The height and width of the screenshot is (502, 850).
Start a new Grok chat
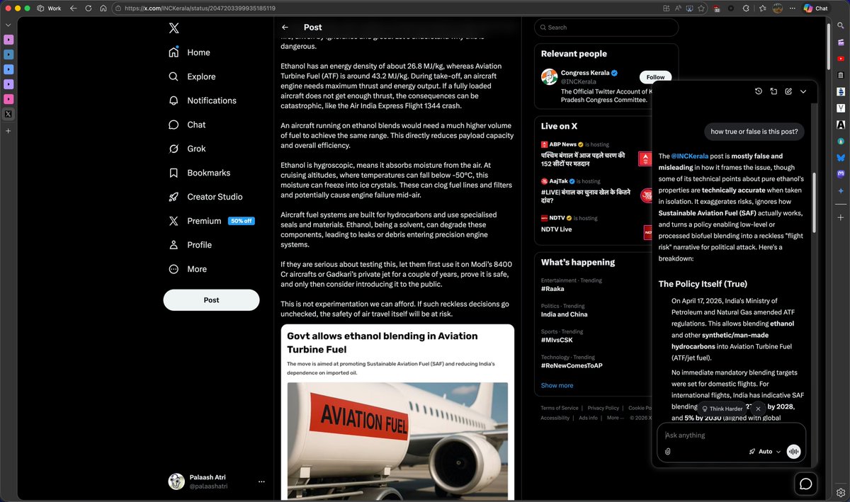788,91
